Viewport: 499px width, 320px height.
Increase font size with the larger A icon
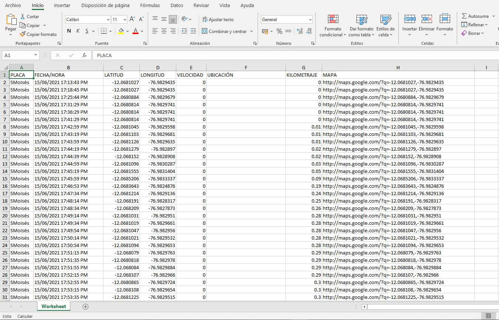pos(133,19)
